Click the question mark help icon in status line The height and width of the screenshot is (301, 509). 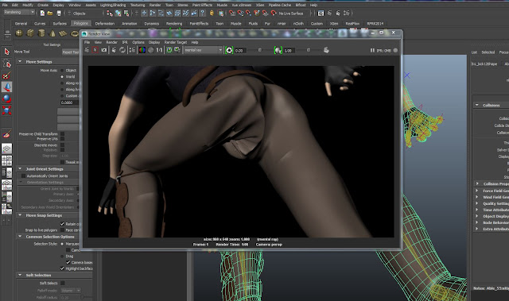coord(202,14)
